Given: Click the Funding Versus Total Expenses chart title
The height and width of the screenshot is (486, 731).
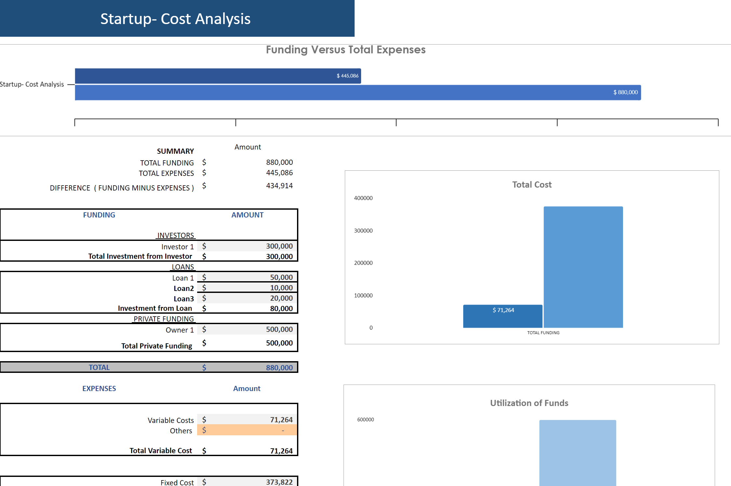Looking at the screenshot, I should (x=345, y=50).
